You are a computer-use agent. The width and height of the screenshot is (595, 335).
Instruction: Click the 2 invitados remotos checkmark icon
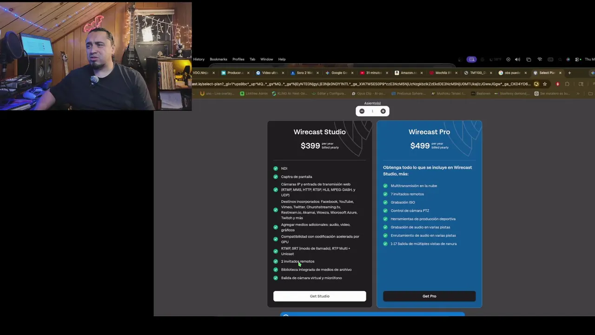pyautogui.click(x=276, y=261)
